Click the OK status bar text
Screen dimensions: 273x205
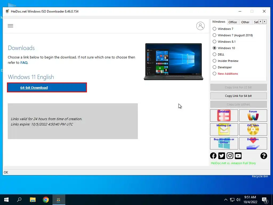6,172
